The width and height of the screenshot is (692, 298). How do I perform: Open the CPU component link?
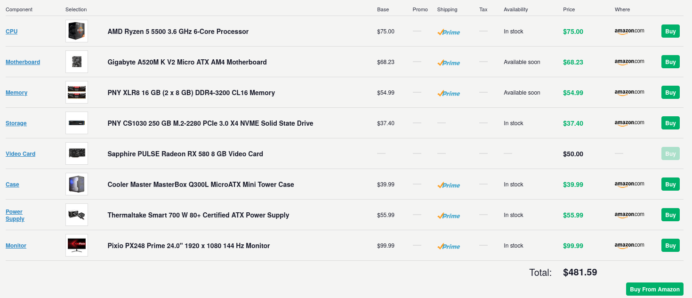tap(11, 32)
